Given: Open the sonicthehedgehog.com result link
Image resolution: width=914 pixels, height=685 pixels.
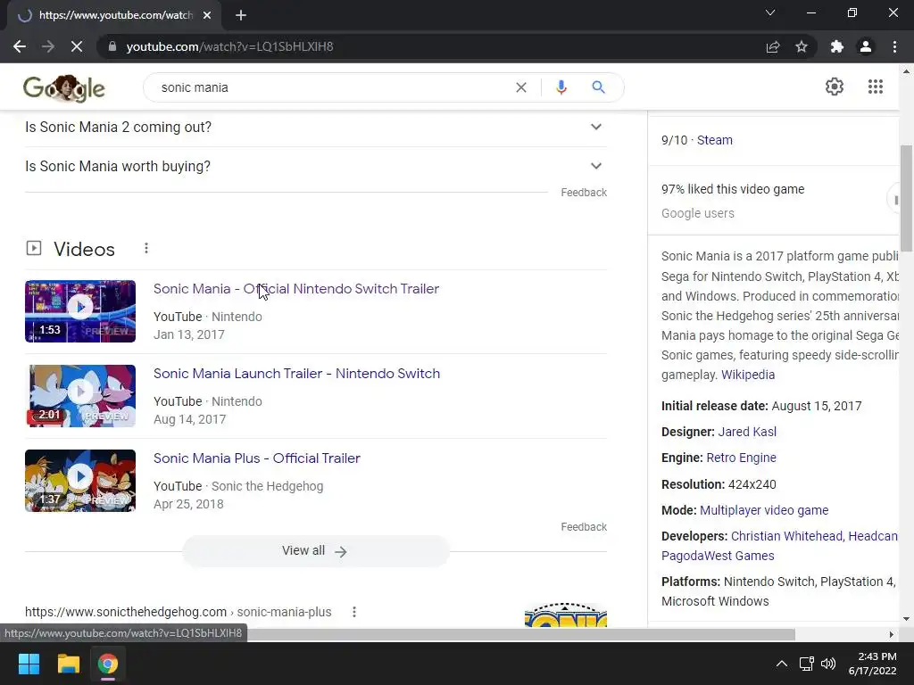Looking at the screenshot, I should (179, 612).
